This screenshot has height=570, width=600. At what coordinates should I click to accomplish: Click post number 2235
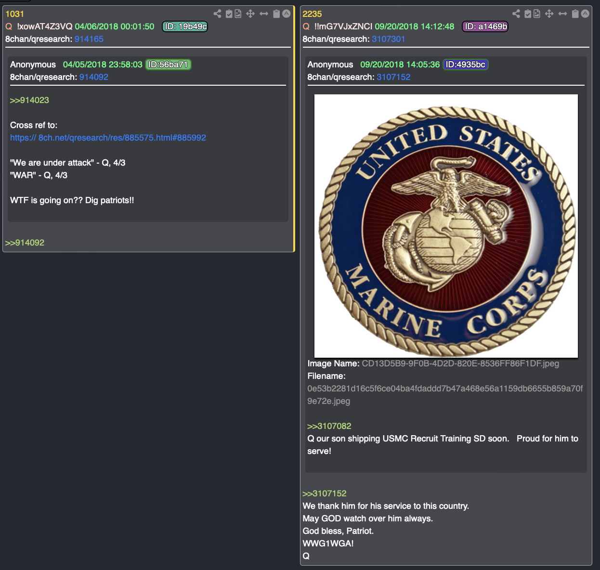point(312,14)
